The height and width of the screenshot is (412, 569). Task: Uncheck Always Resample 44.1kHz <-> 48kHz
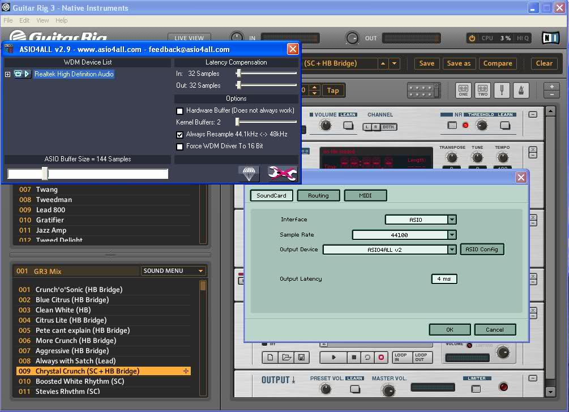point(180,135)
